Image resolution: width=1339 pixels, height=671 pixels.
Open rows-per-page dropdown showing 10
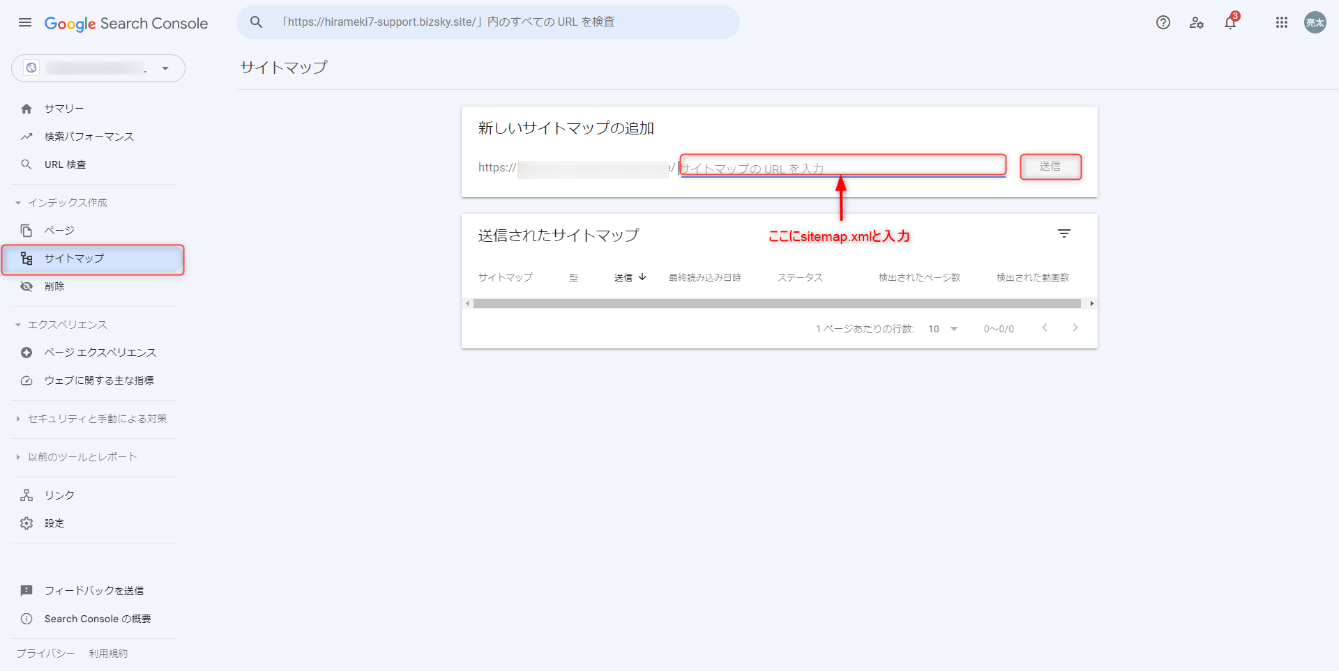point(943,329)
